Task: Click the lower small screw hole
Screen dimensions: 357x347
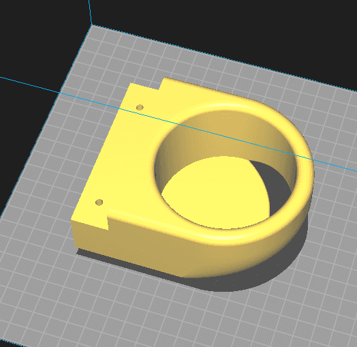Action: coord(99,202)
